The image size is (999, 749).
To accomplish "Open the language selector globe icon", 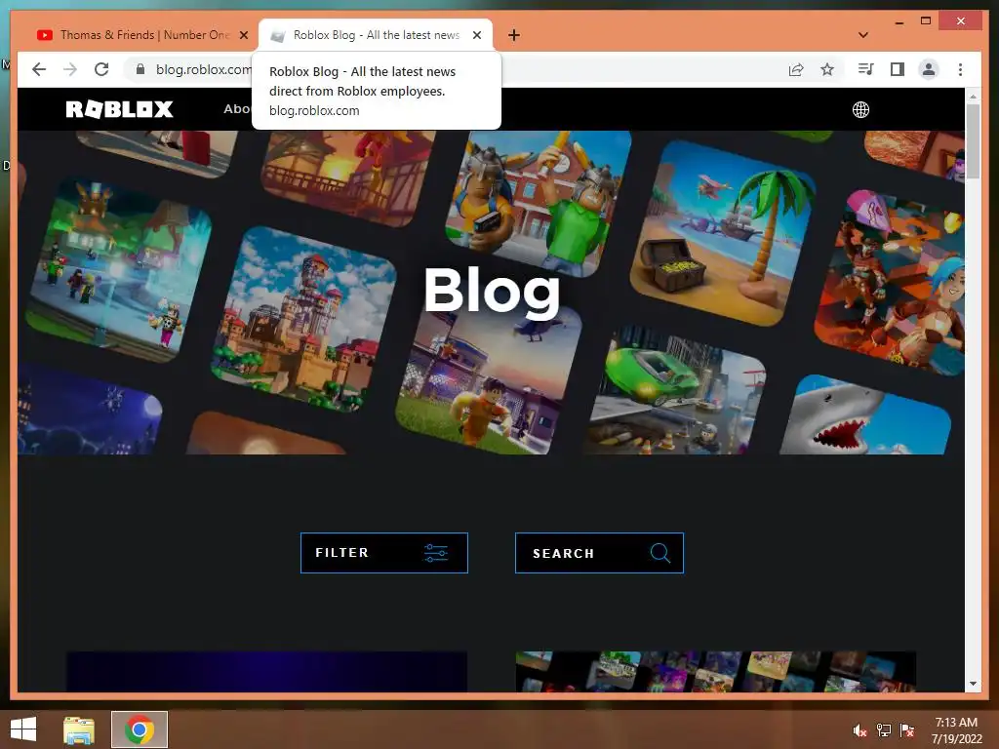I will tap(860, 109).
